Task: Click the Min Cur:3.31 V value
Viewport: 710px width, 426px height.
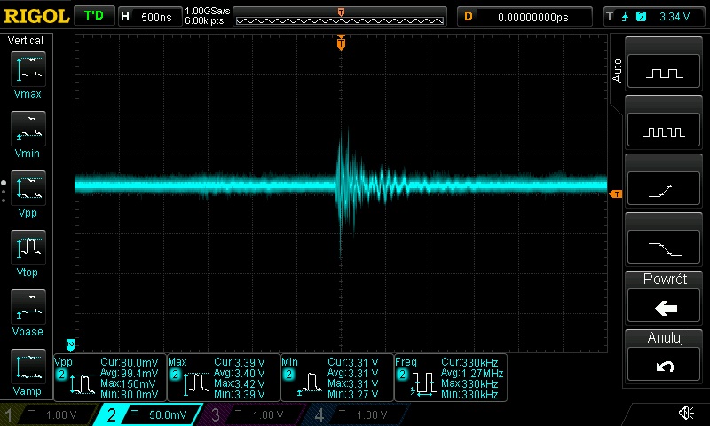Action: click(353, 363)
